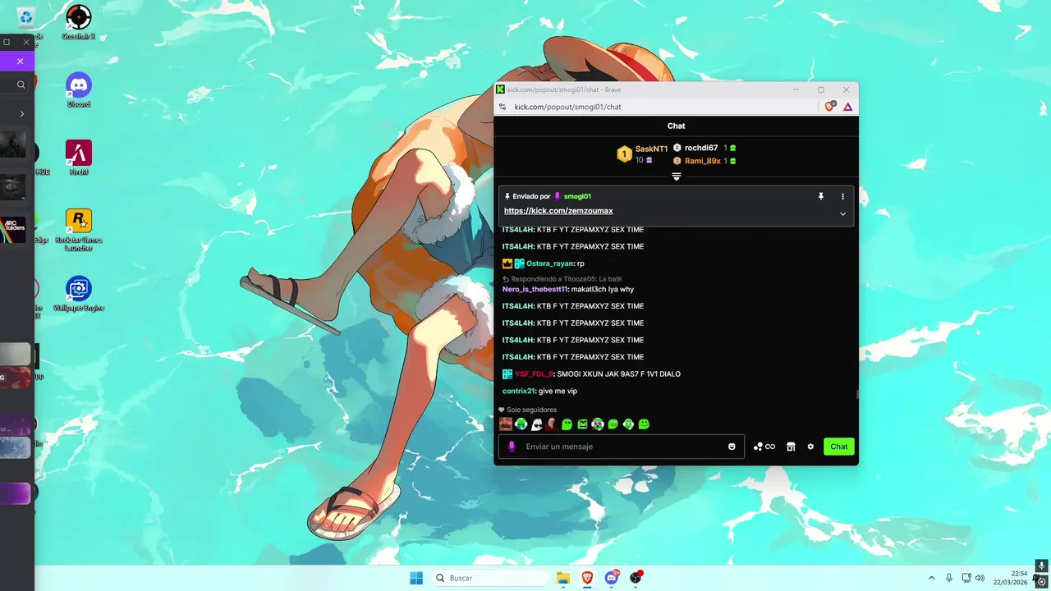Click smogi01 username in pinned message

[x=577, y=196]
